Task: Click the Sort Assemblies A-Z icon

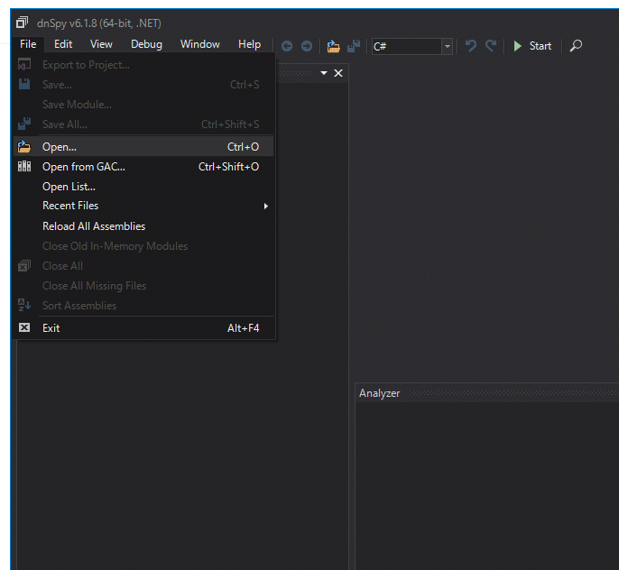Action: [24, 305]
